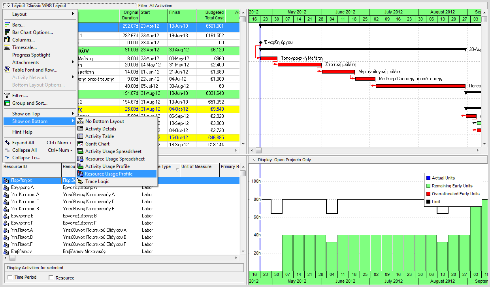The image size is (490, 287).
Task: Select the Υπεύθυνος Κατασκευής Γ resource name
Action: click(89, 202)
